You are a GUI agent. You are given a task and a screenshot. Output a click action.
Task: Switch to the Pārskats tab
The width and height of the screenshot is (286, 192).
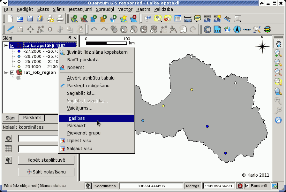click(32, 118)
